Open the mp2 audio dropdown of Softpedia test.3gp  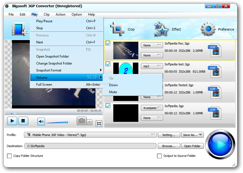tap(152, 66)
